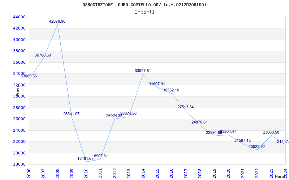This screenshot has width=289, height=180.
Task: Click the x-axis year 2015
Action: pyautogui.click(x=157, y=174)
